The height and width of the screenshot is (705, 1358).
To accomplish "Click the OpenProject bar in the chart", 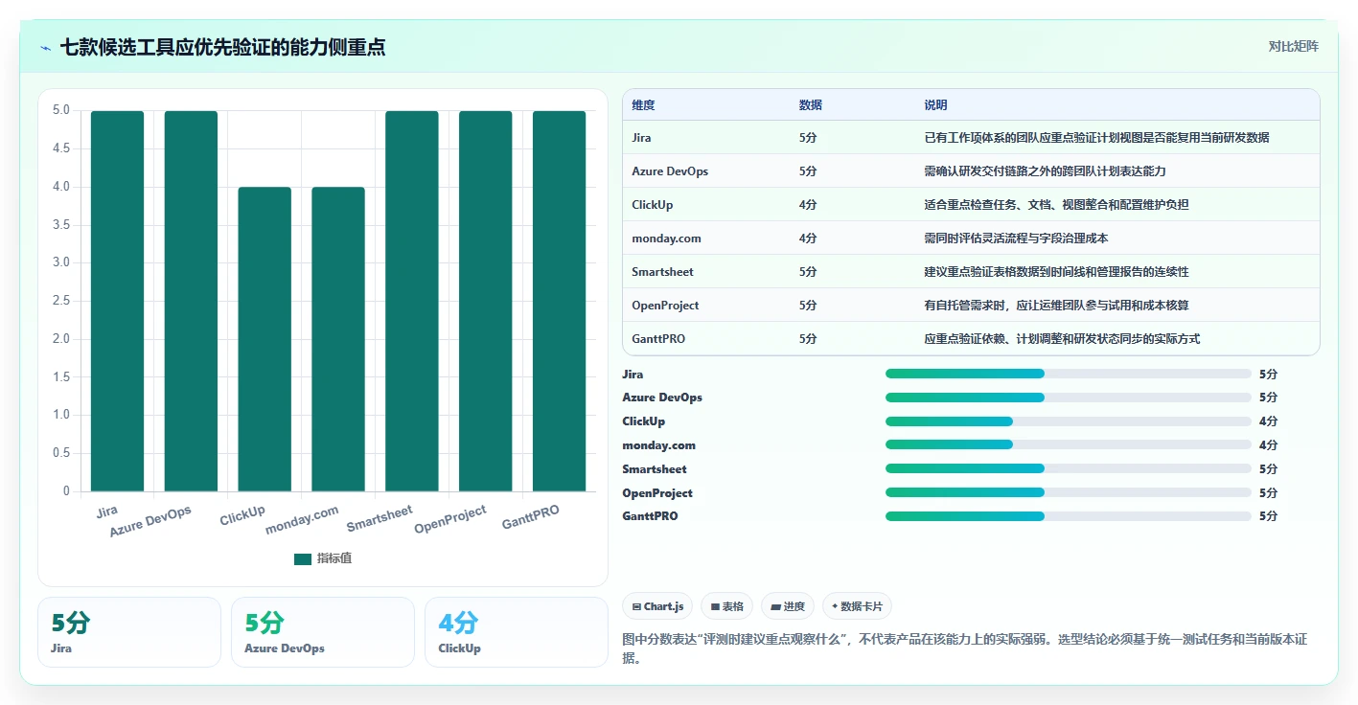I will click(486, 301).
